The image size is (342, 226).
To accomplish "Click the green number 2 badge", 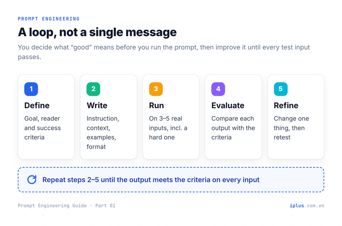I will click(x=94, y=89).
